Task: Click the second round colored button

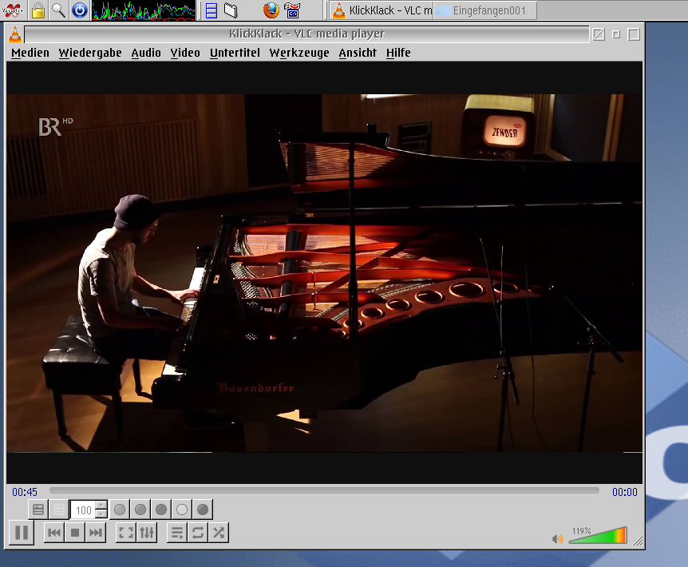Action: pyautogui.click(x=140, y=510)
